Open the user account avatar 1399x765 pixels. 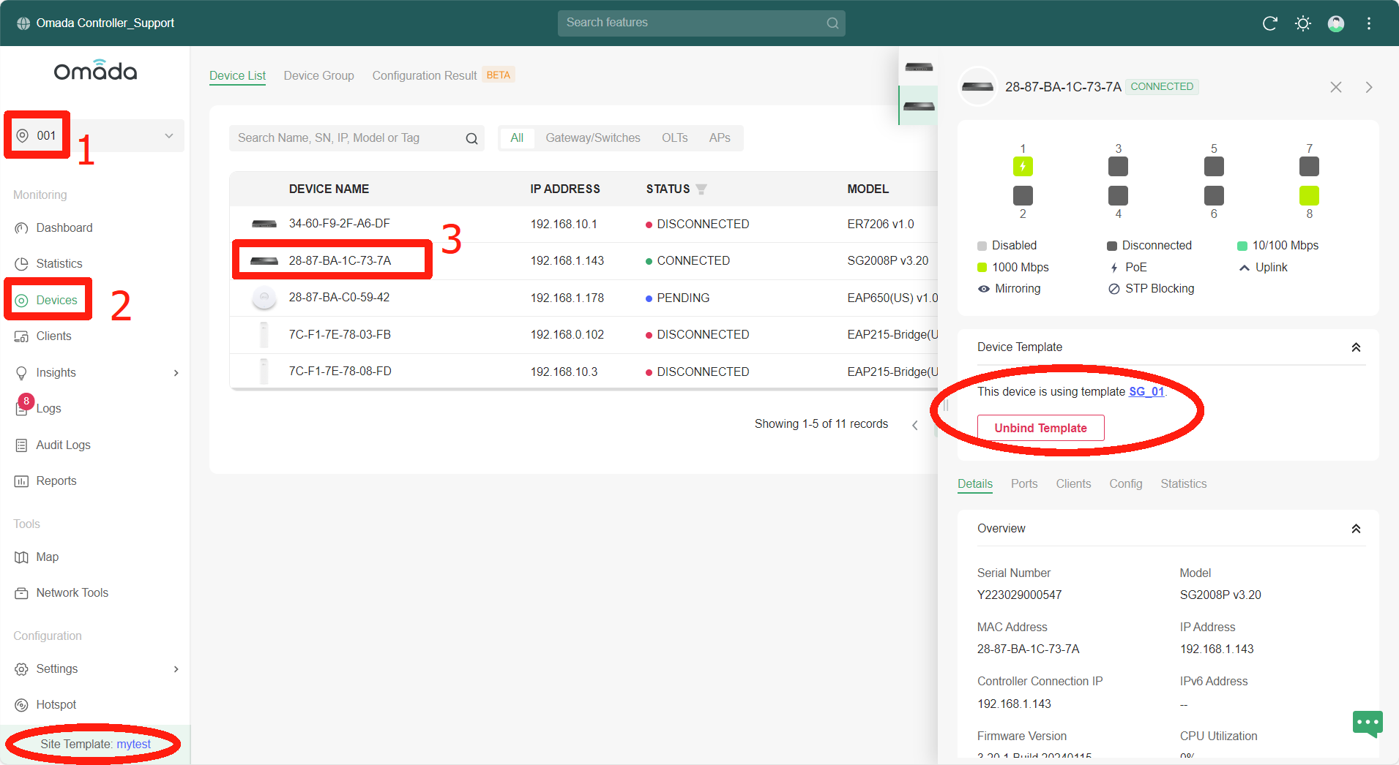(1336, 23)
